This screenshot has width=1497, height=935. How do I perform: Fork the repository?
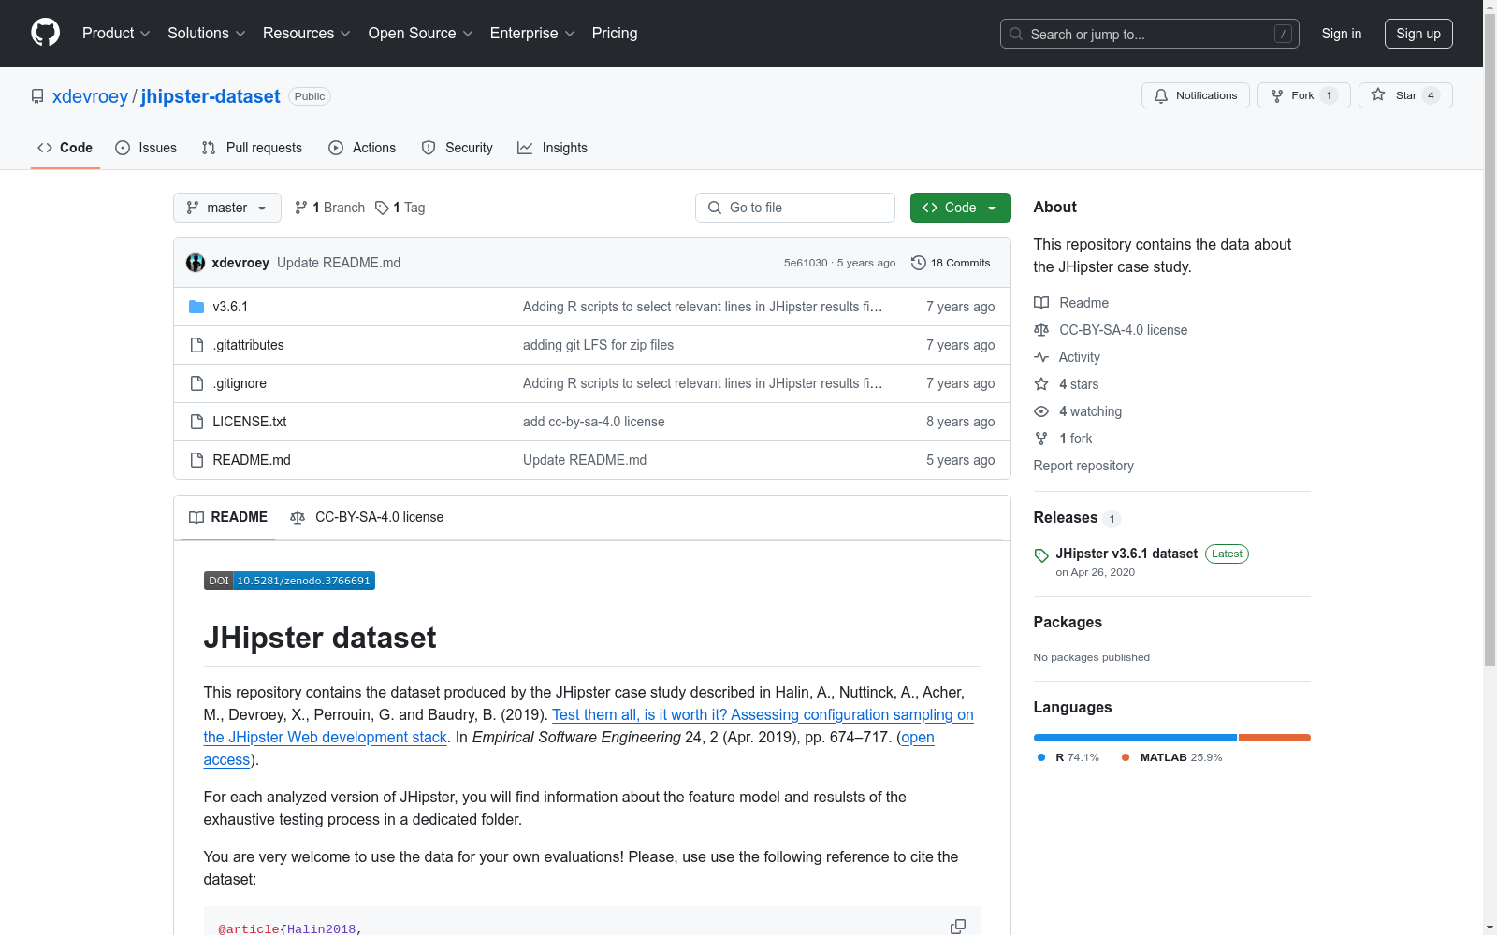click(1304, 95)
